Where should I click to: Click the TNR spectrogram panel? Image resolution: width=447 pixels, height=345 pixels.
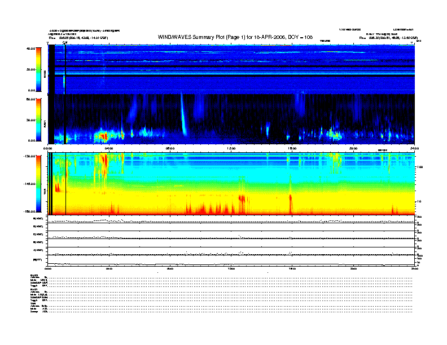(x=231, y=184)
